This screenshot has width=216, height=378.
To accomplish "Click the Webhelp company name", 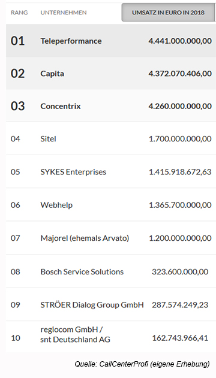I will 56,205.
